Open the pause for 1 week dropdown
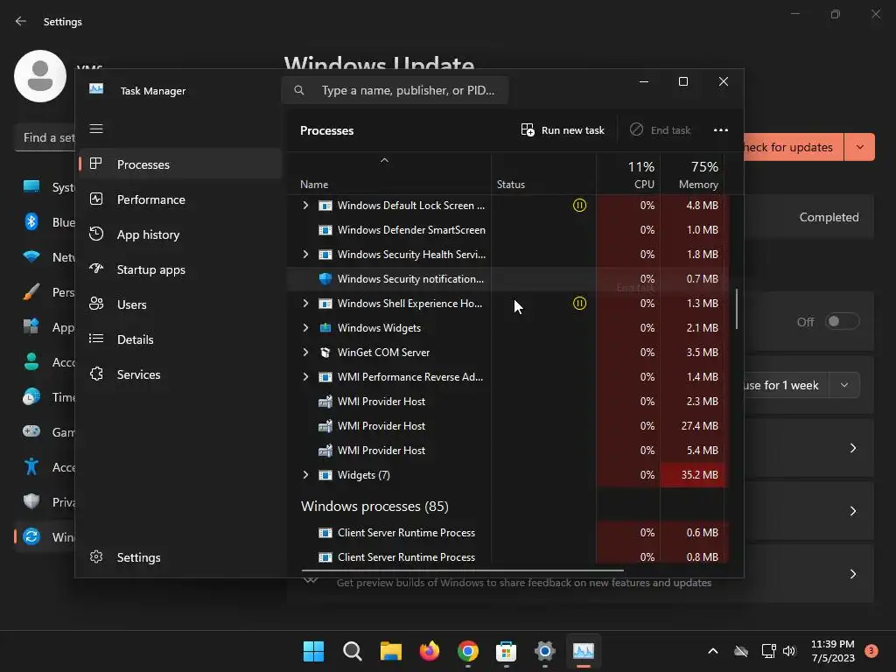896x672 pixels. pos(844,385)
